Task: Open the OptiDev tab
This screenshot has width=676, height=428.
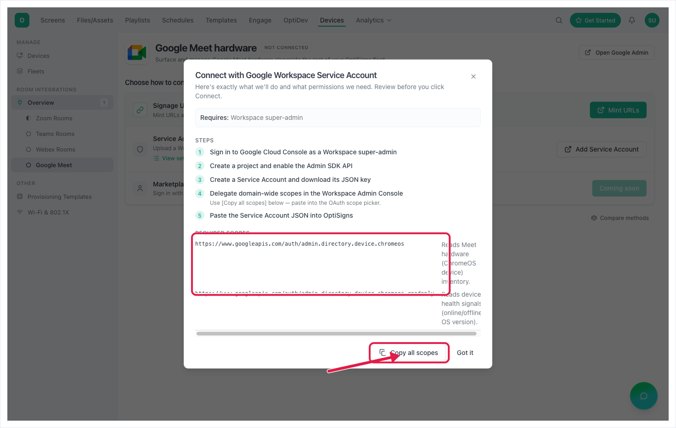Action: click(x=296, y=20)
